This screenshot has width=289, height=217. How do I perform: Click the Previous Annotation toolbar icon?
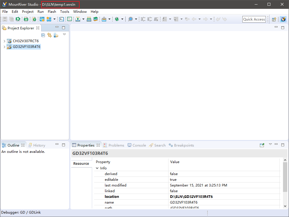[176, 19]
